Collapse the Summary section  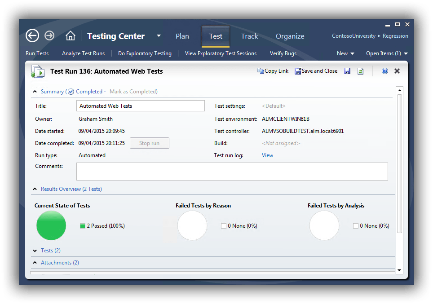point(35,92)
